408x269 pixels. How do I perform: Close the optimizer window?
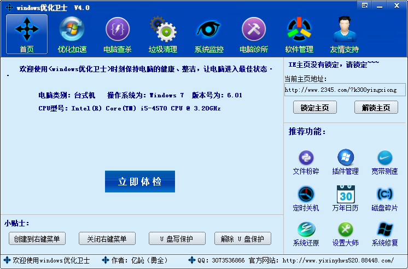tap(397, 5)
